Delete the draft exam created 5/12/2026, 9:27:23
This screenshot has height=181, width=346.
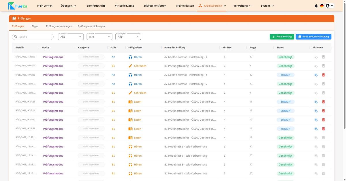pos(323,102)
